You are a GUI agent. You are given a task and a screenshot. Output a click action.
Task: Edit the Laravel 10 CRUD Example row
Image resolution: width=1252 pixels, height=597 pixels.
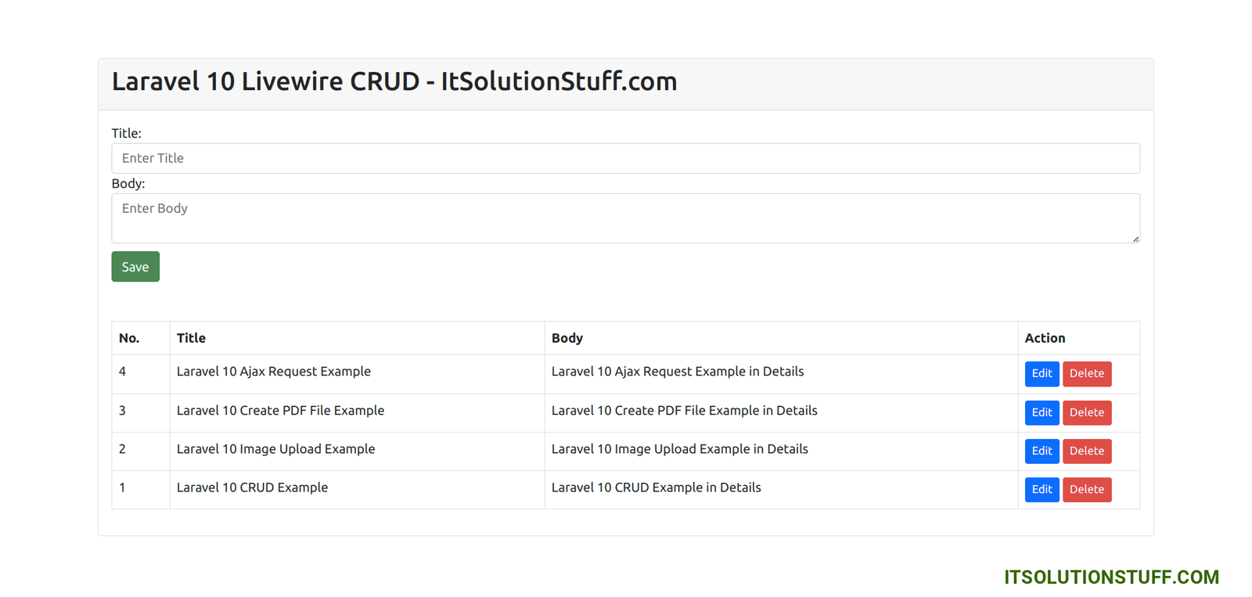[x=1042, y=490]
